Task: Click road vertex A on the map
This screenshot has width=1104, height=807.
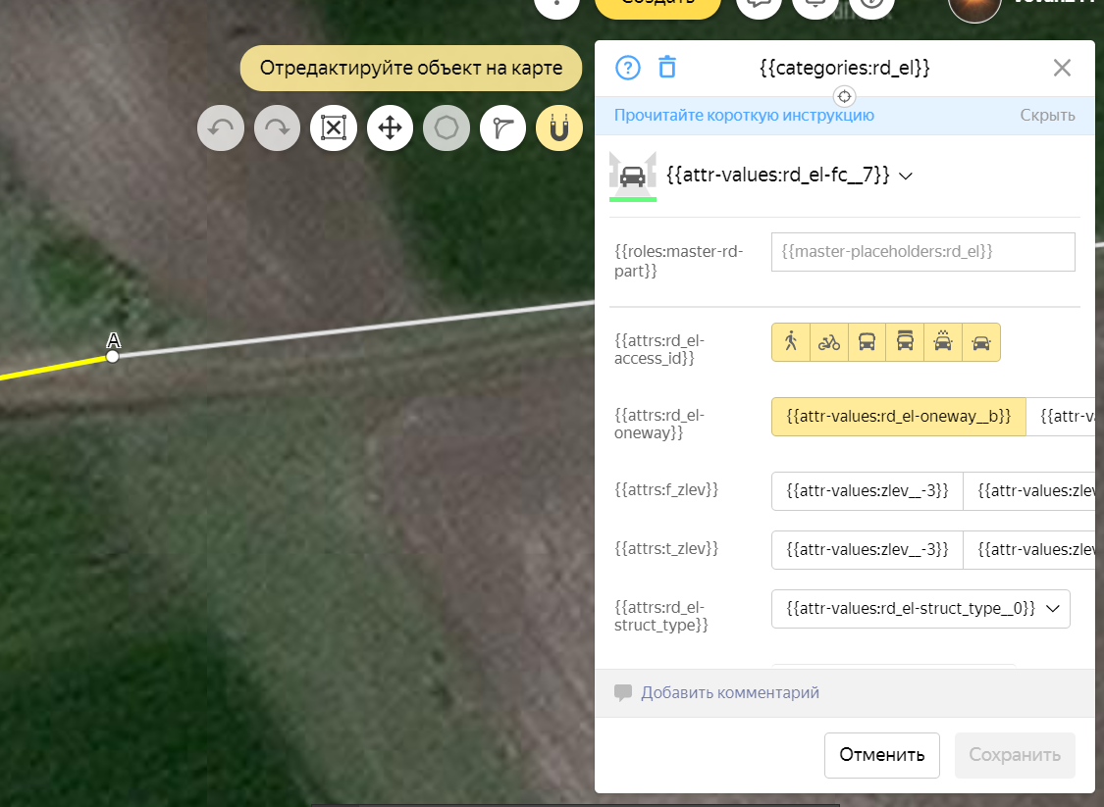Action: (x=112, y=357)
